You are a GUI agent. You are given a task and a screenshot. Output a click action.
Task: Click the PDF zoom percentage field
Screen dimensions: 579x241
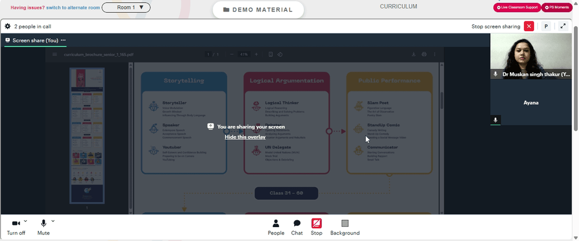(x=244, y=54)
